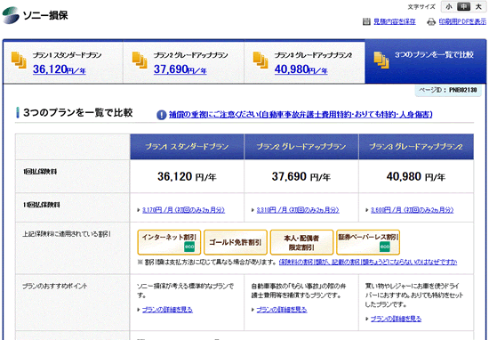The height and width of the screenshot is (340, 489).
Task: Open プランの詳細を見る under the プラン2 description
Action: pos(282,310)
